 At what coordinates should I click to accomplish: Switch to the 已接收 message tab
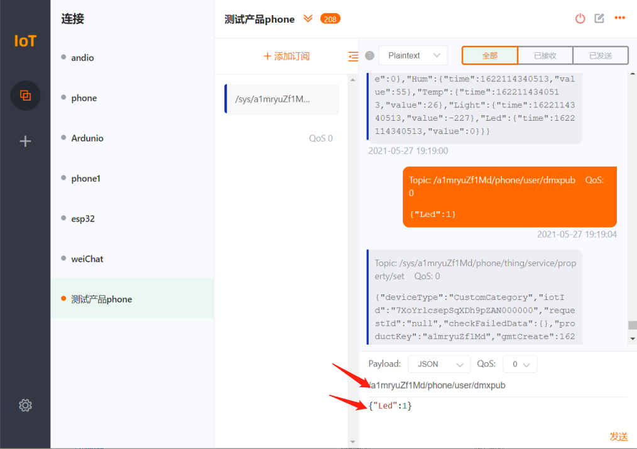click(x=545, y=56)
